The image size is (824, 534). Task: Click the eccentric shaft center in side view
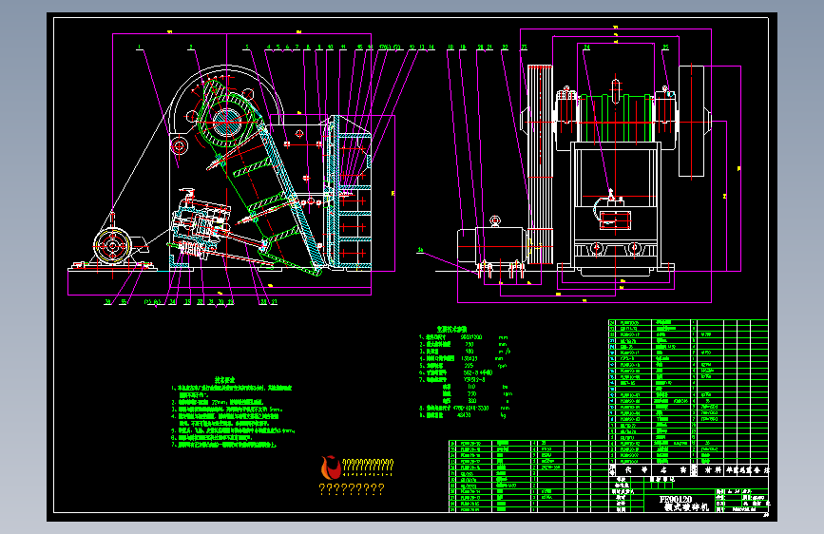point(227,122)
